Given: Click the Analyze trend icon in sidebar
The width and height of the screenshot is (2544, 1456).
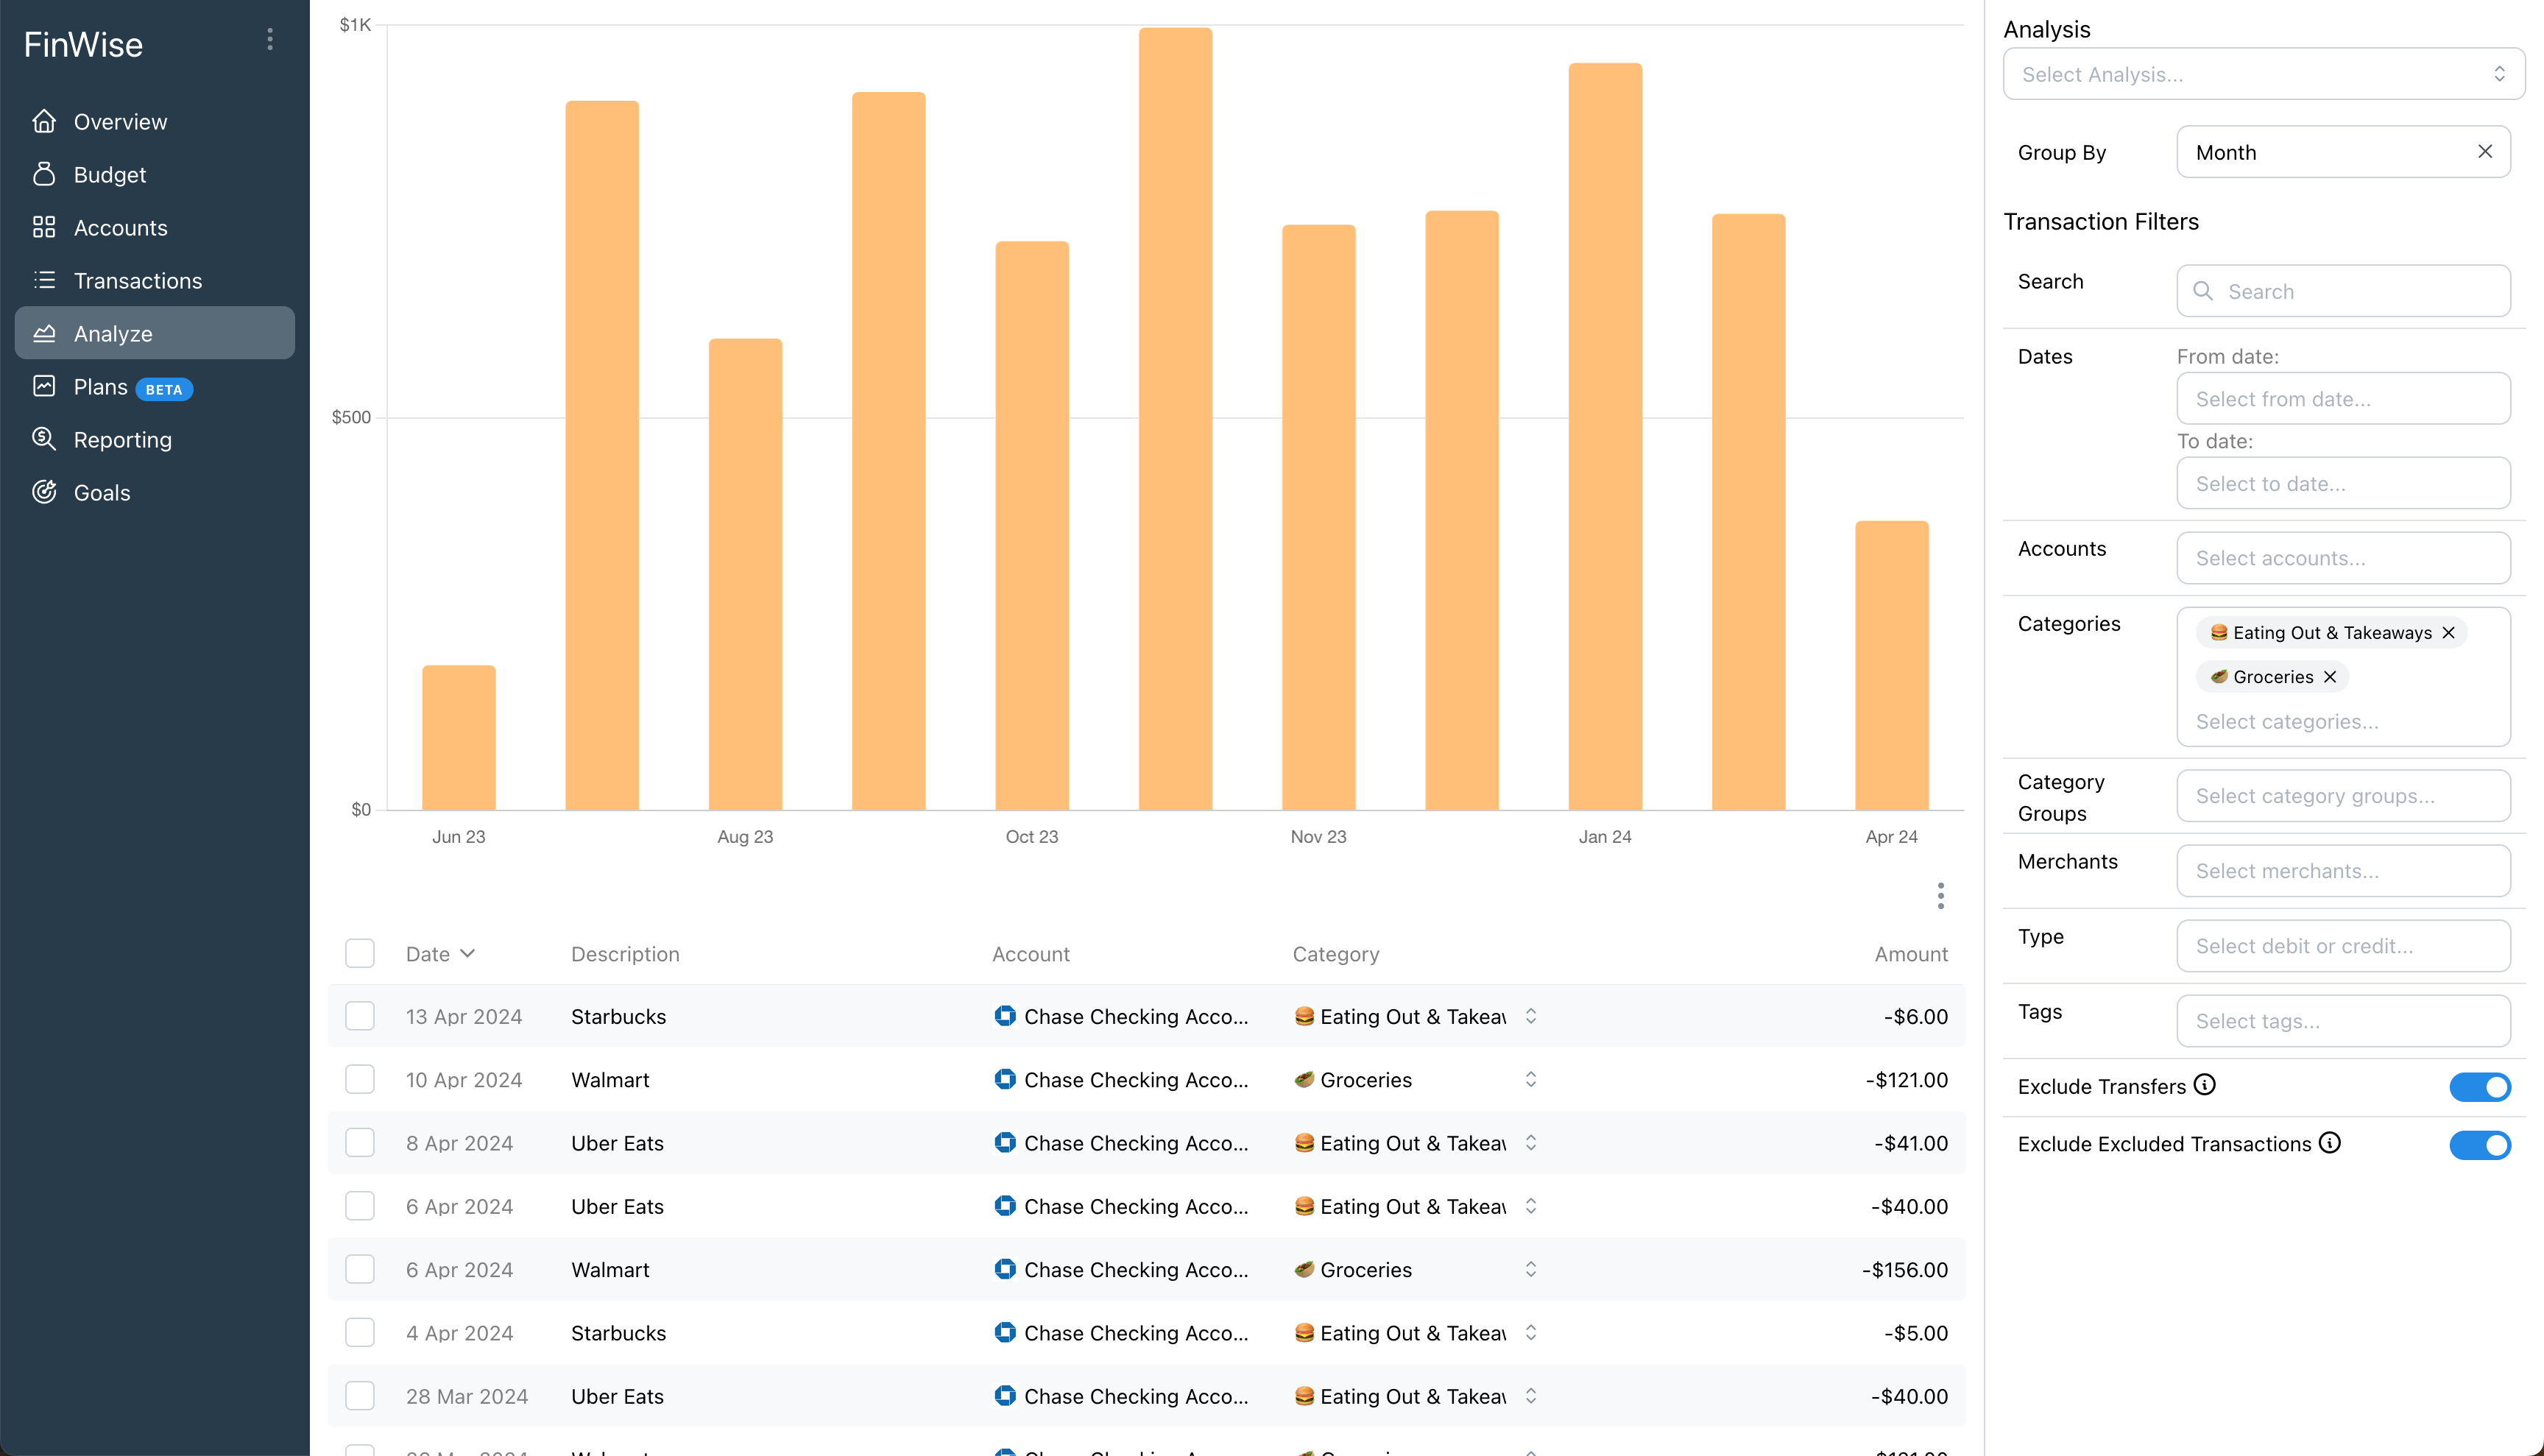Looking at the screenshot, I should tap(44, 333).
